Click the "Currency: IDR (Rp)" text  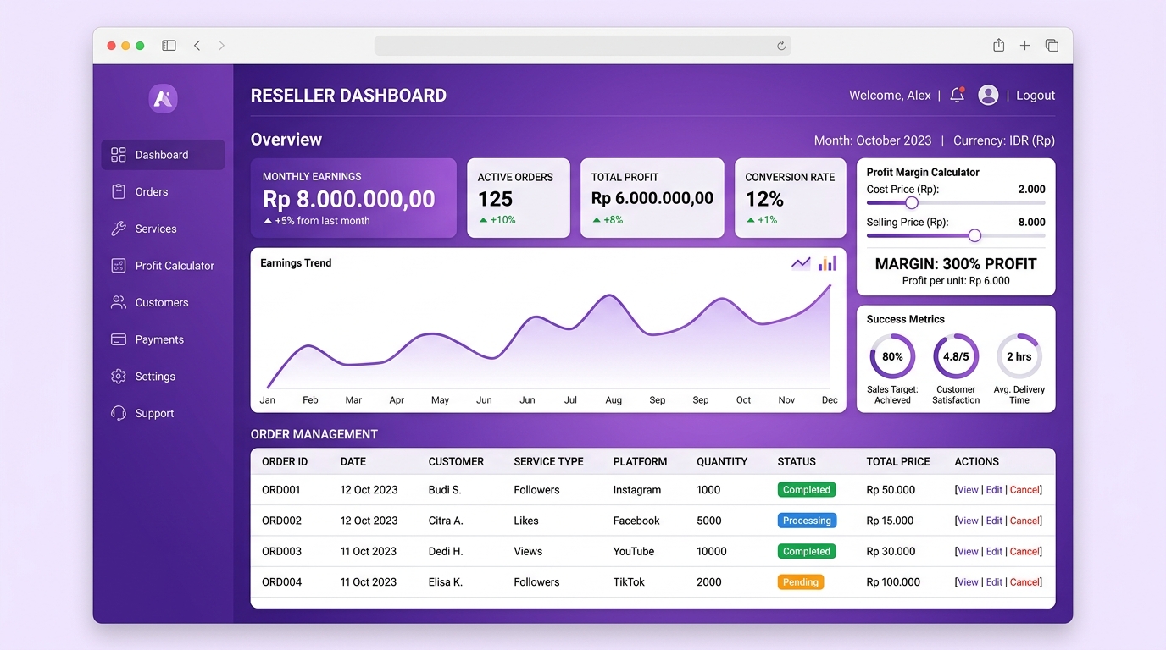[1004, 140]
